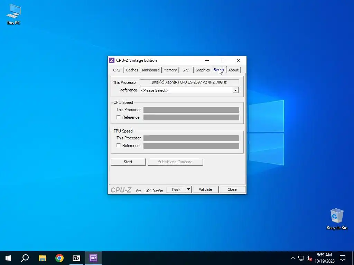The image size is (354, 265).
Task: Click the FPU Speed This Processor bar
Action: coord(191,138)
